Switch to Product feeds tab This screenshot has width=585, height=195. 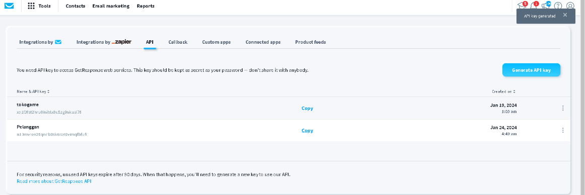(310, 42)
